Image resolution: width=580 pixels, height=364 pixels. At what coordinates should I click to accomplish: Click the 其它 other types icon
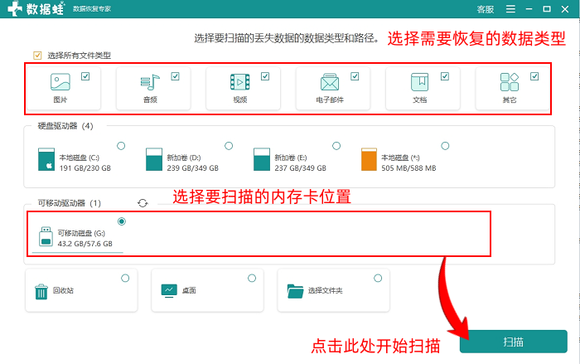(x=510, y=82)
